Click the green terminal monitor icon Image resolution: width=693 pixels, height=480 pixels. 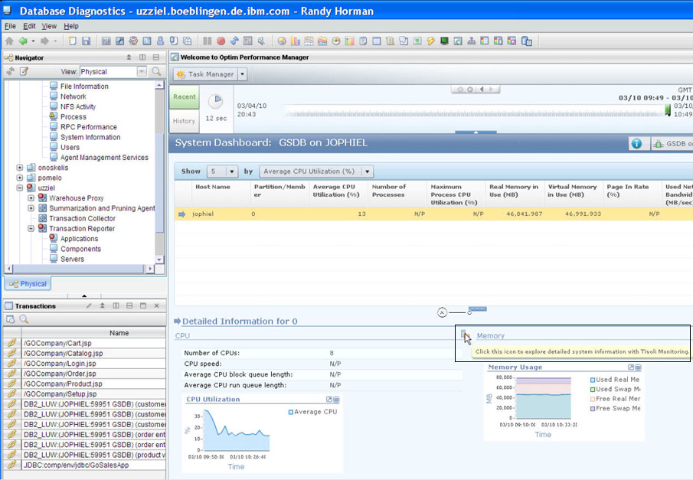coord(444,41)
